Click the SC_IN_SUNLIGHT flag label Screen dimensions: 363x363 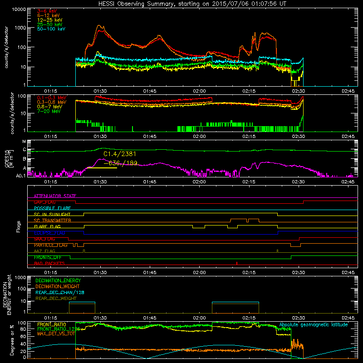click(x=52, y=214)
